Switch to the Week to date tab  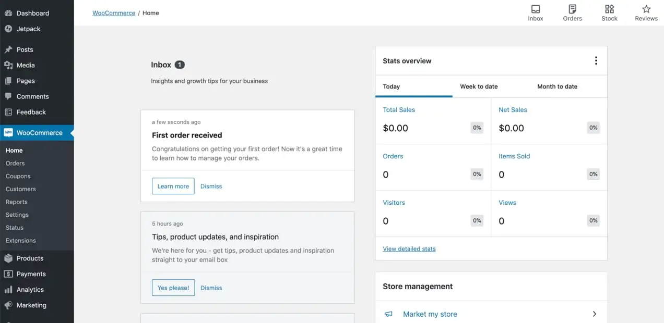pos(478,86)
